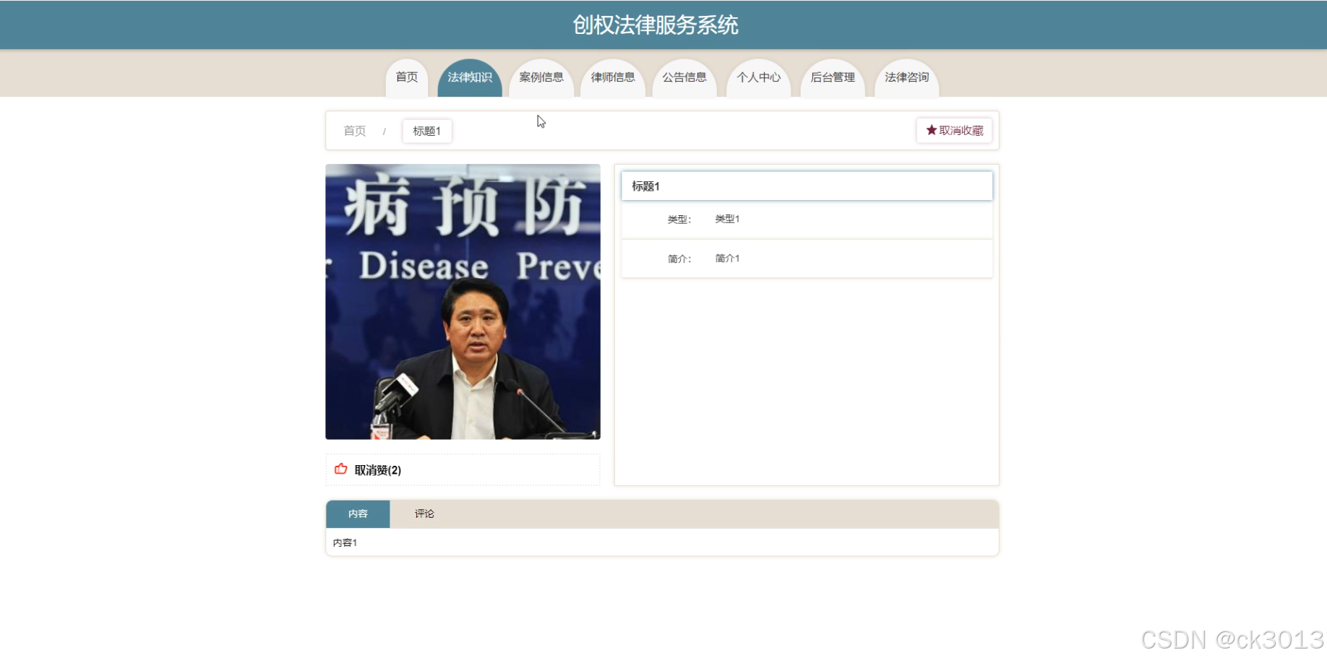This screenshot has height=663, width=1327.
Task: Switch to the 内容 tab
Action: click(358, 513)
